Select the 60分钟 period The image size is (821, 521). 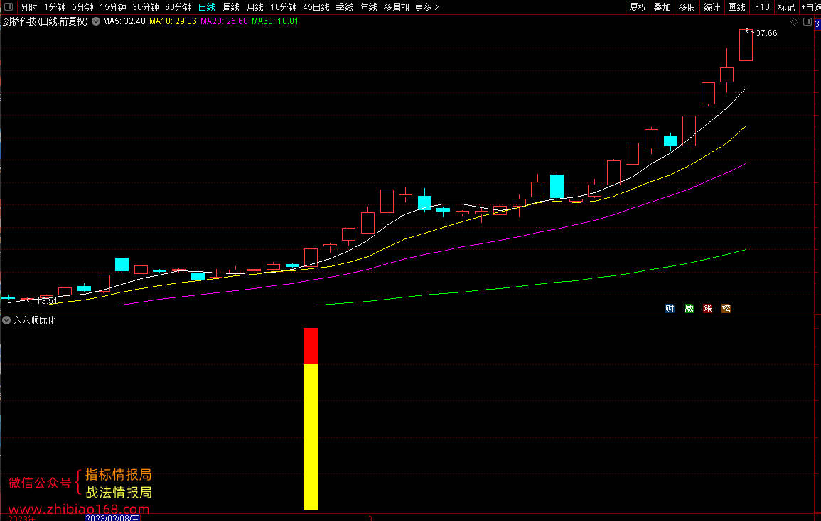click(178, 7)
